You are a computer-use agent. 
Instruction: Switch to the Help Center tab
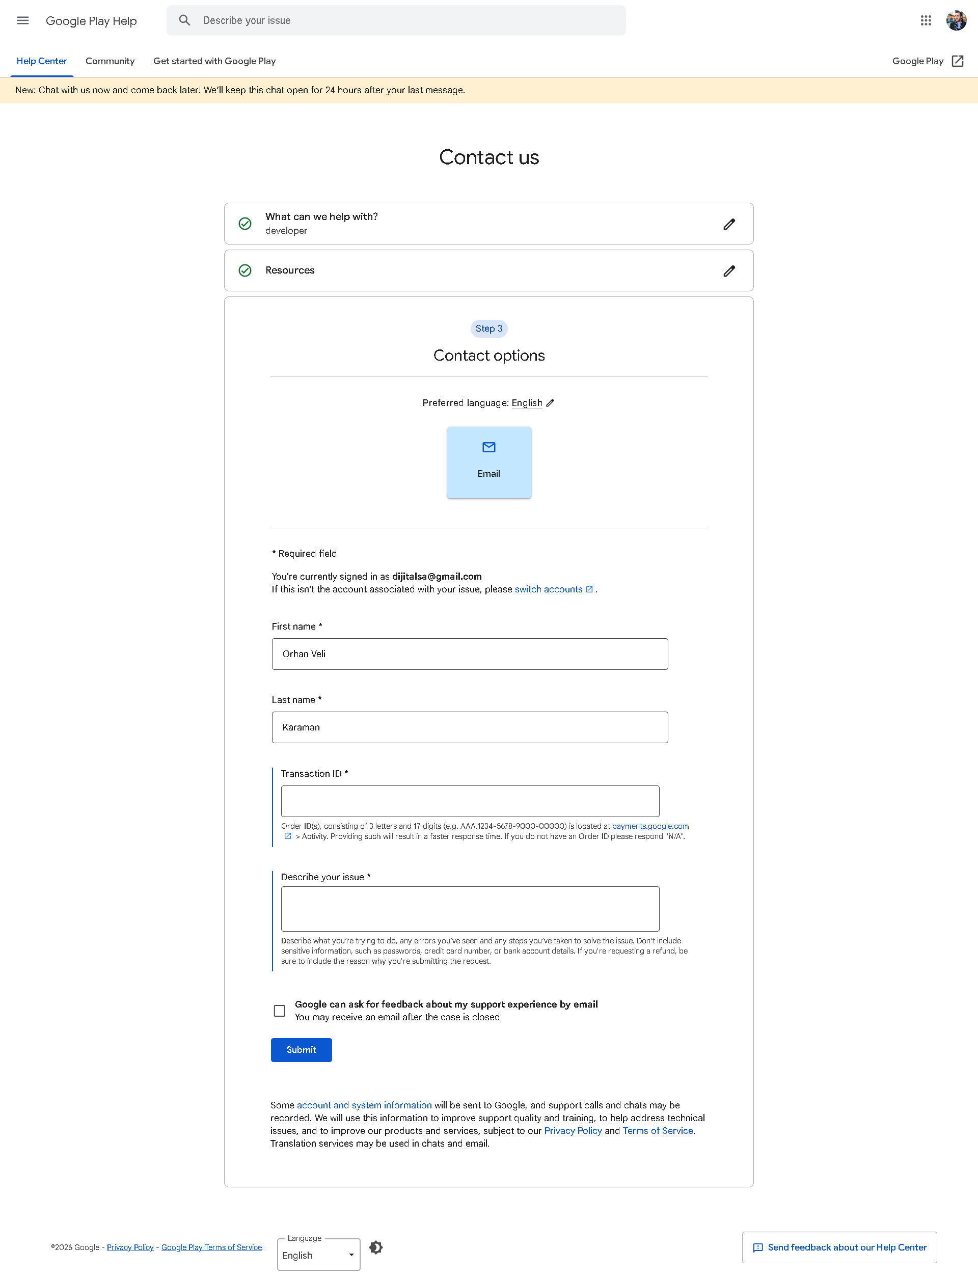42,61
